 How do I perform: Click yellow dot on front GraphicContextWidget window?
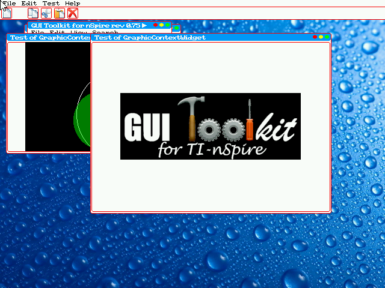(321, 37)
